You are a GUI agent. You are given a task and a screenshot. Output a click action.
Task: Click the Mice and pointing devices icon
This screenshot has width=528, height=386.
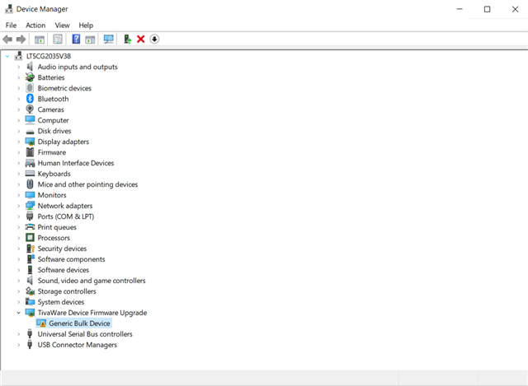click(30, 184)
